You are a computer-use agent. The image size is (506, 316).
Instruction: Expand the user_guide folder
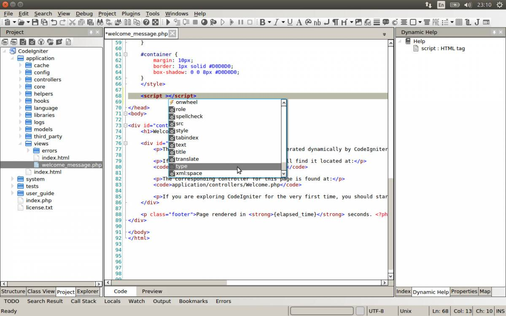pos(12,193)
